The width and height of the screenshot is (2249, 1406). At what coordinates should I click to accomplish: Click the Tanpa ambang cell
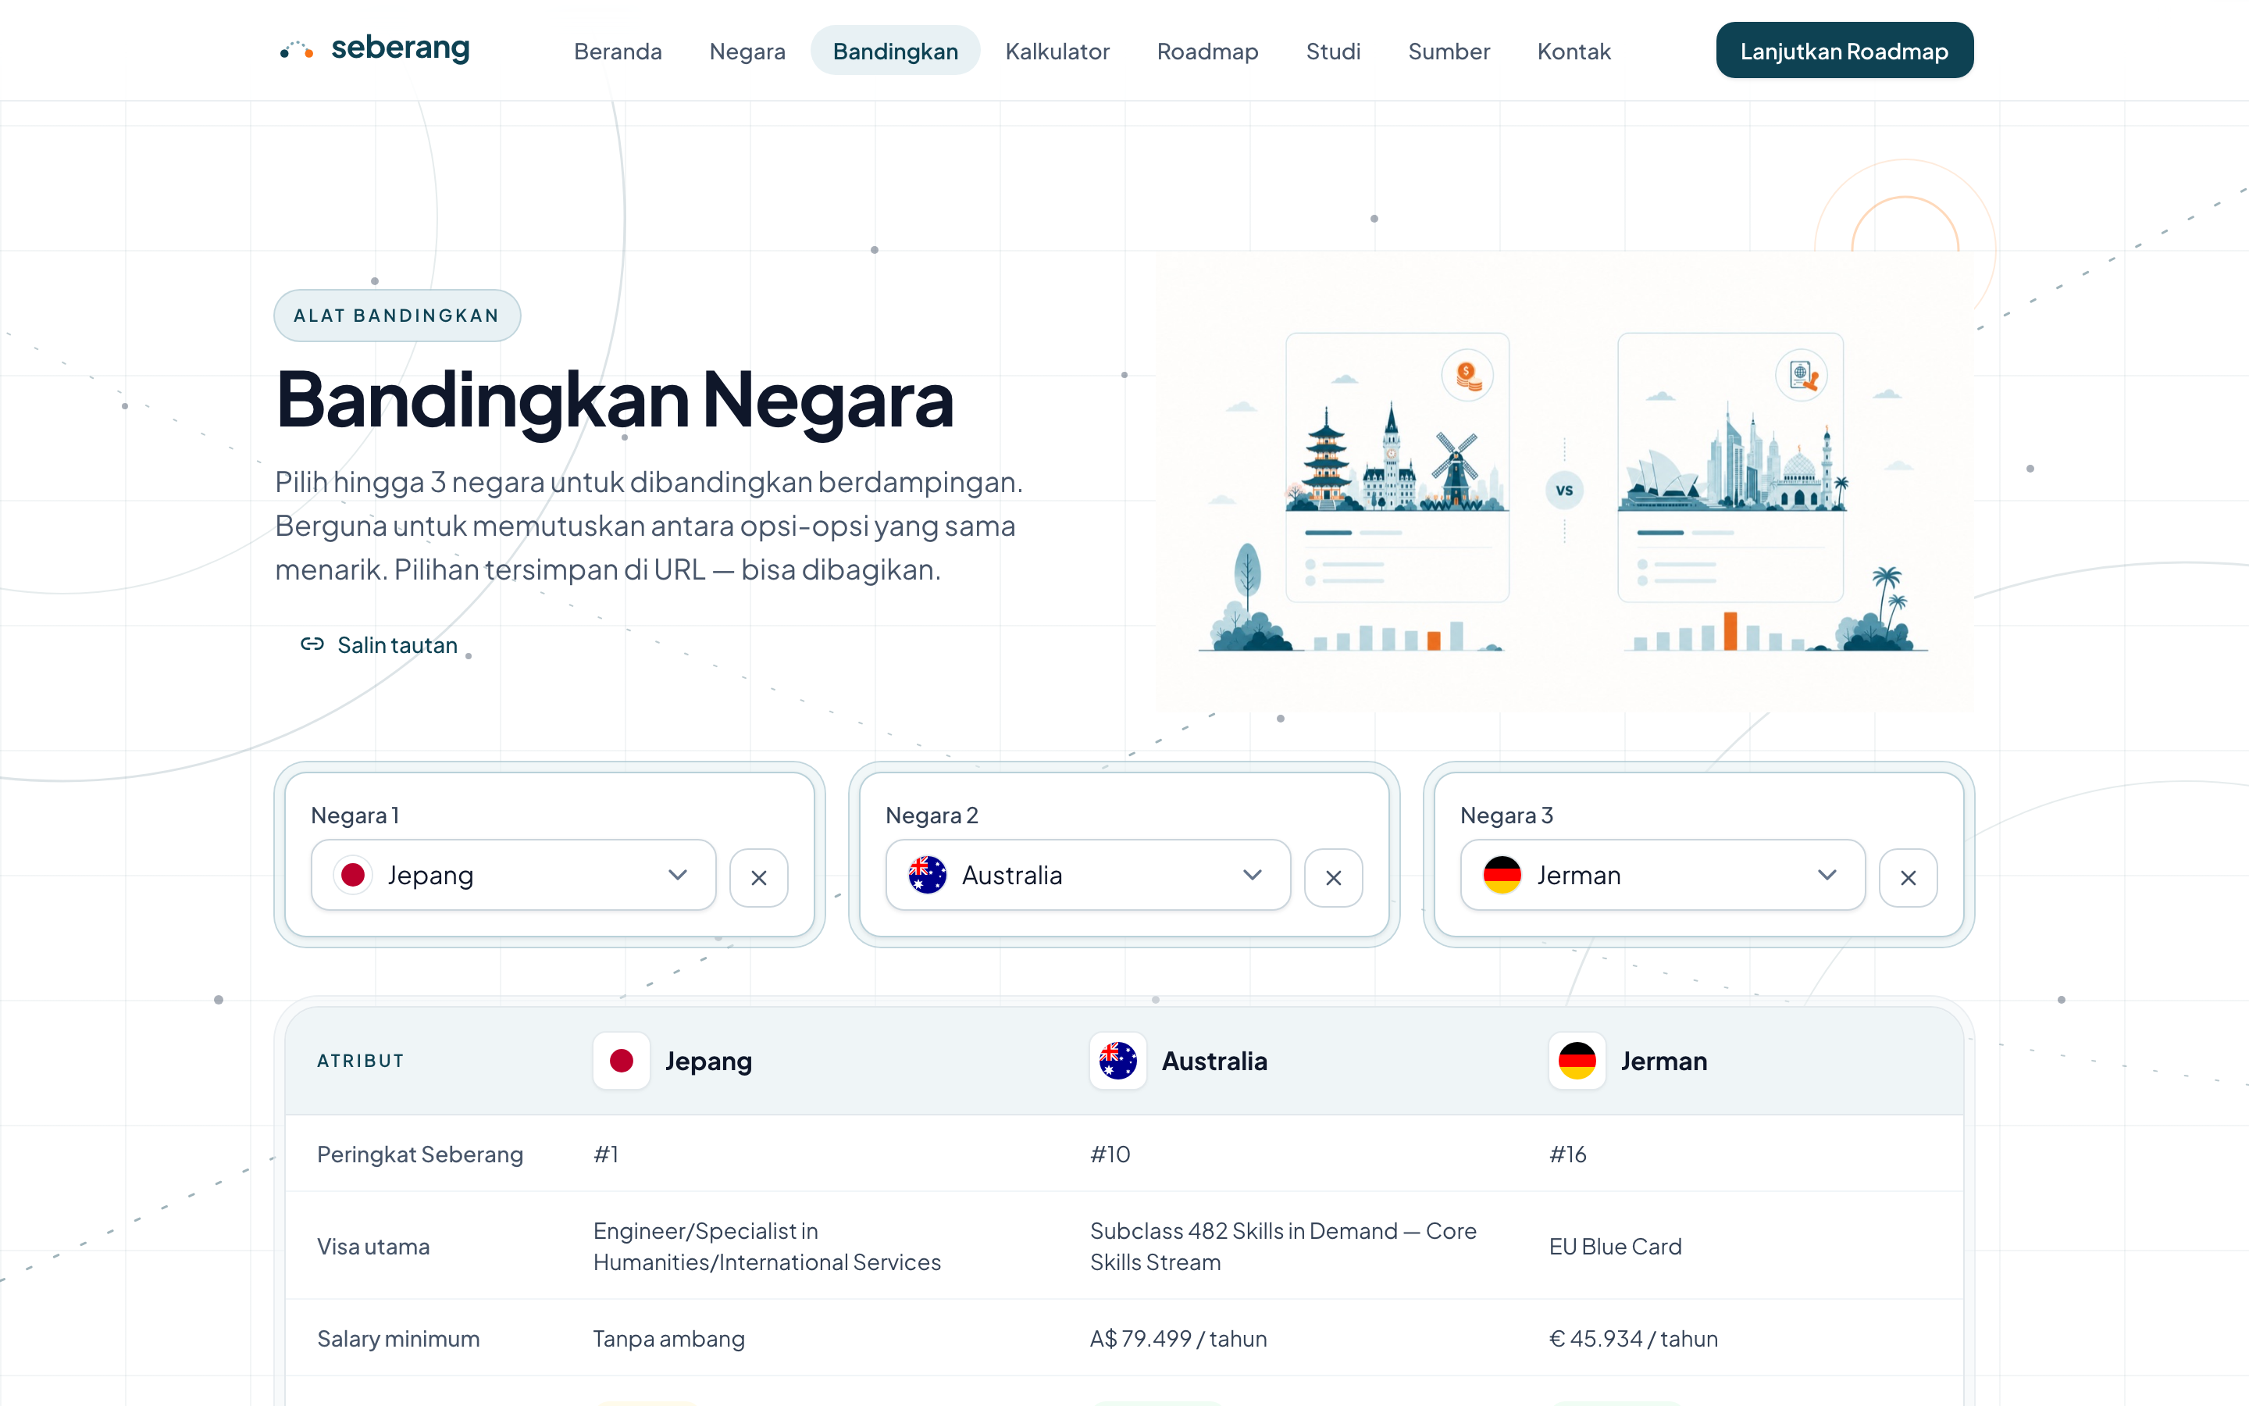click(669, 1338)
